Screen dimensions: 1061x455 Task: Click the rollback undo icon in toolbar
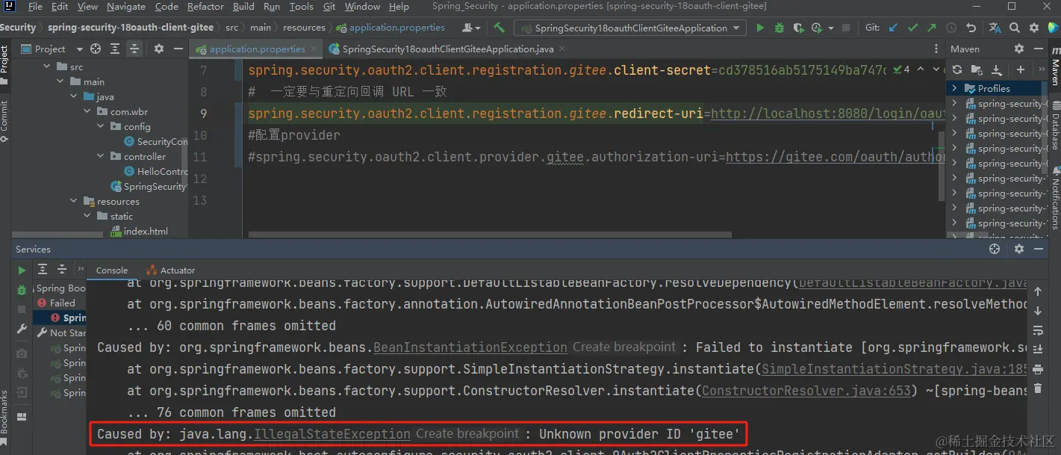tap(971, 28)
